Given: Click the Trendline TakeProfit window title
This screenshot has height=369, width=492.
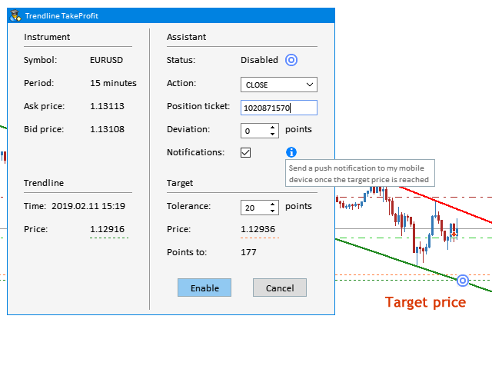Looking at the screenshot, I should coord(61,15).
